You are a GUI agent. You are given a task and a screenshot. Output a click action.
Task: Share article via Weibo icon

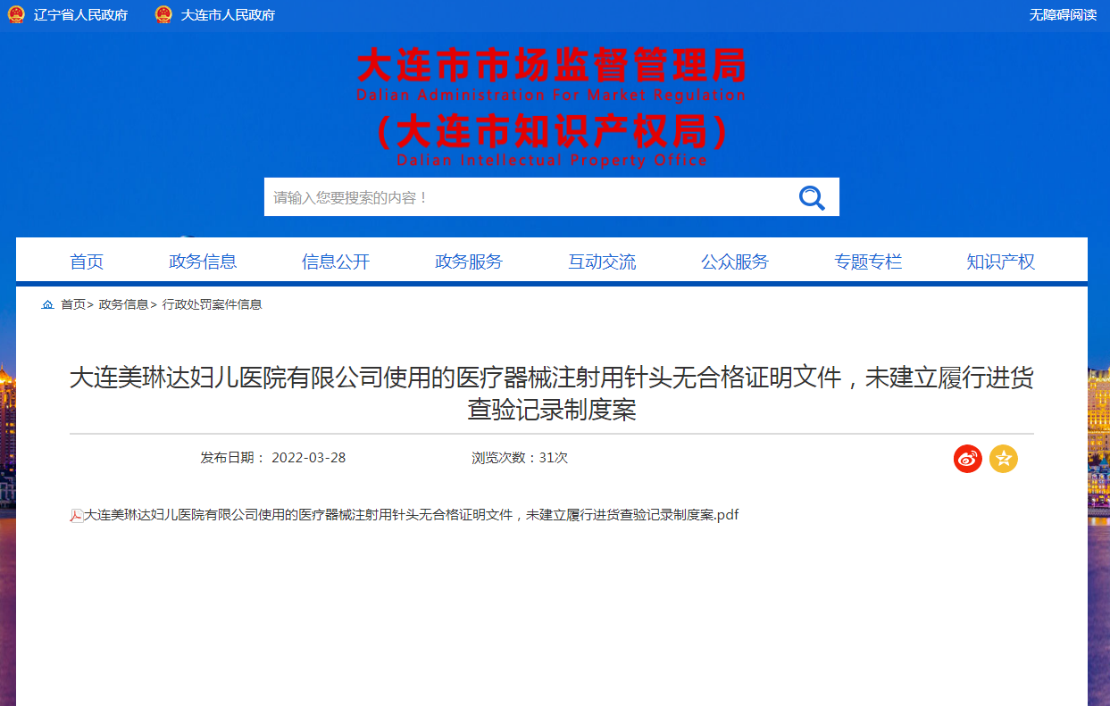coord(967,459)
